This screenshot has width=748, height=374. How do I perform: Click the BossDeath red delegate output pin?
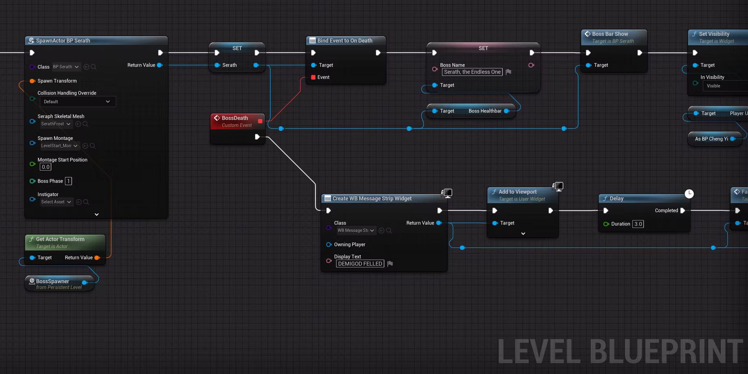[260, 121]
